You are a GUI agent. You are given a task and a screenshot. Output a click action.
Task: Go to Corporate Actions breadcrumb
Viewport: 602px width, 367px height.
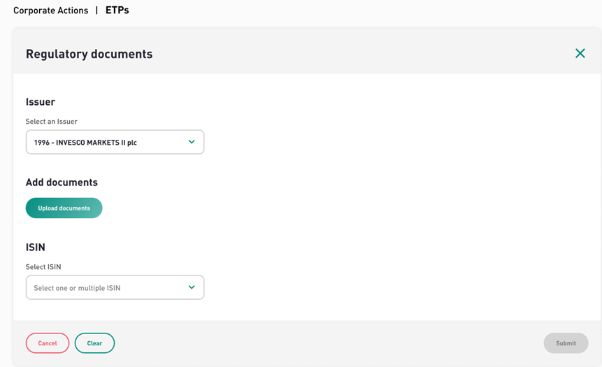(50, 10)
